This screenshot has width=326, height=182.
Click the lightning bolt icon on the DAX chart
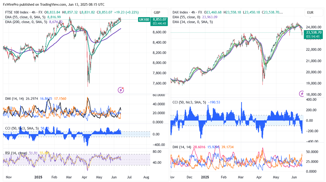[x=301, y=94]
